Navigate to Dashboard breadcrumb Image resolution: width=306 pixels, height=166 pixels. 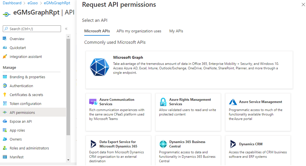[12, 3]
